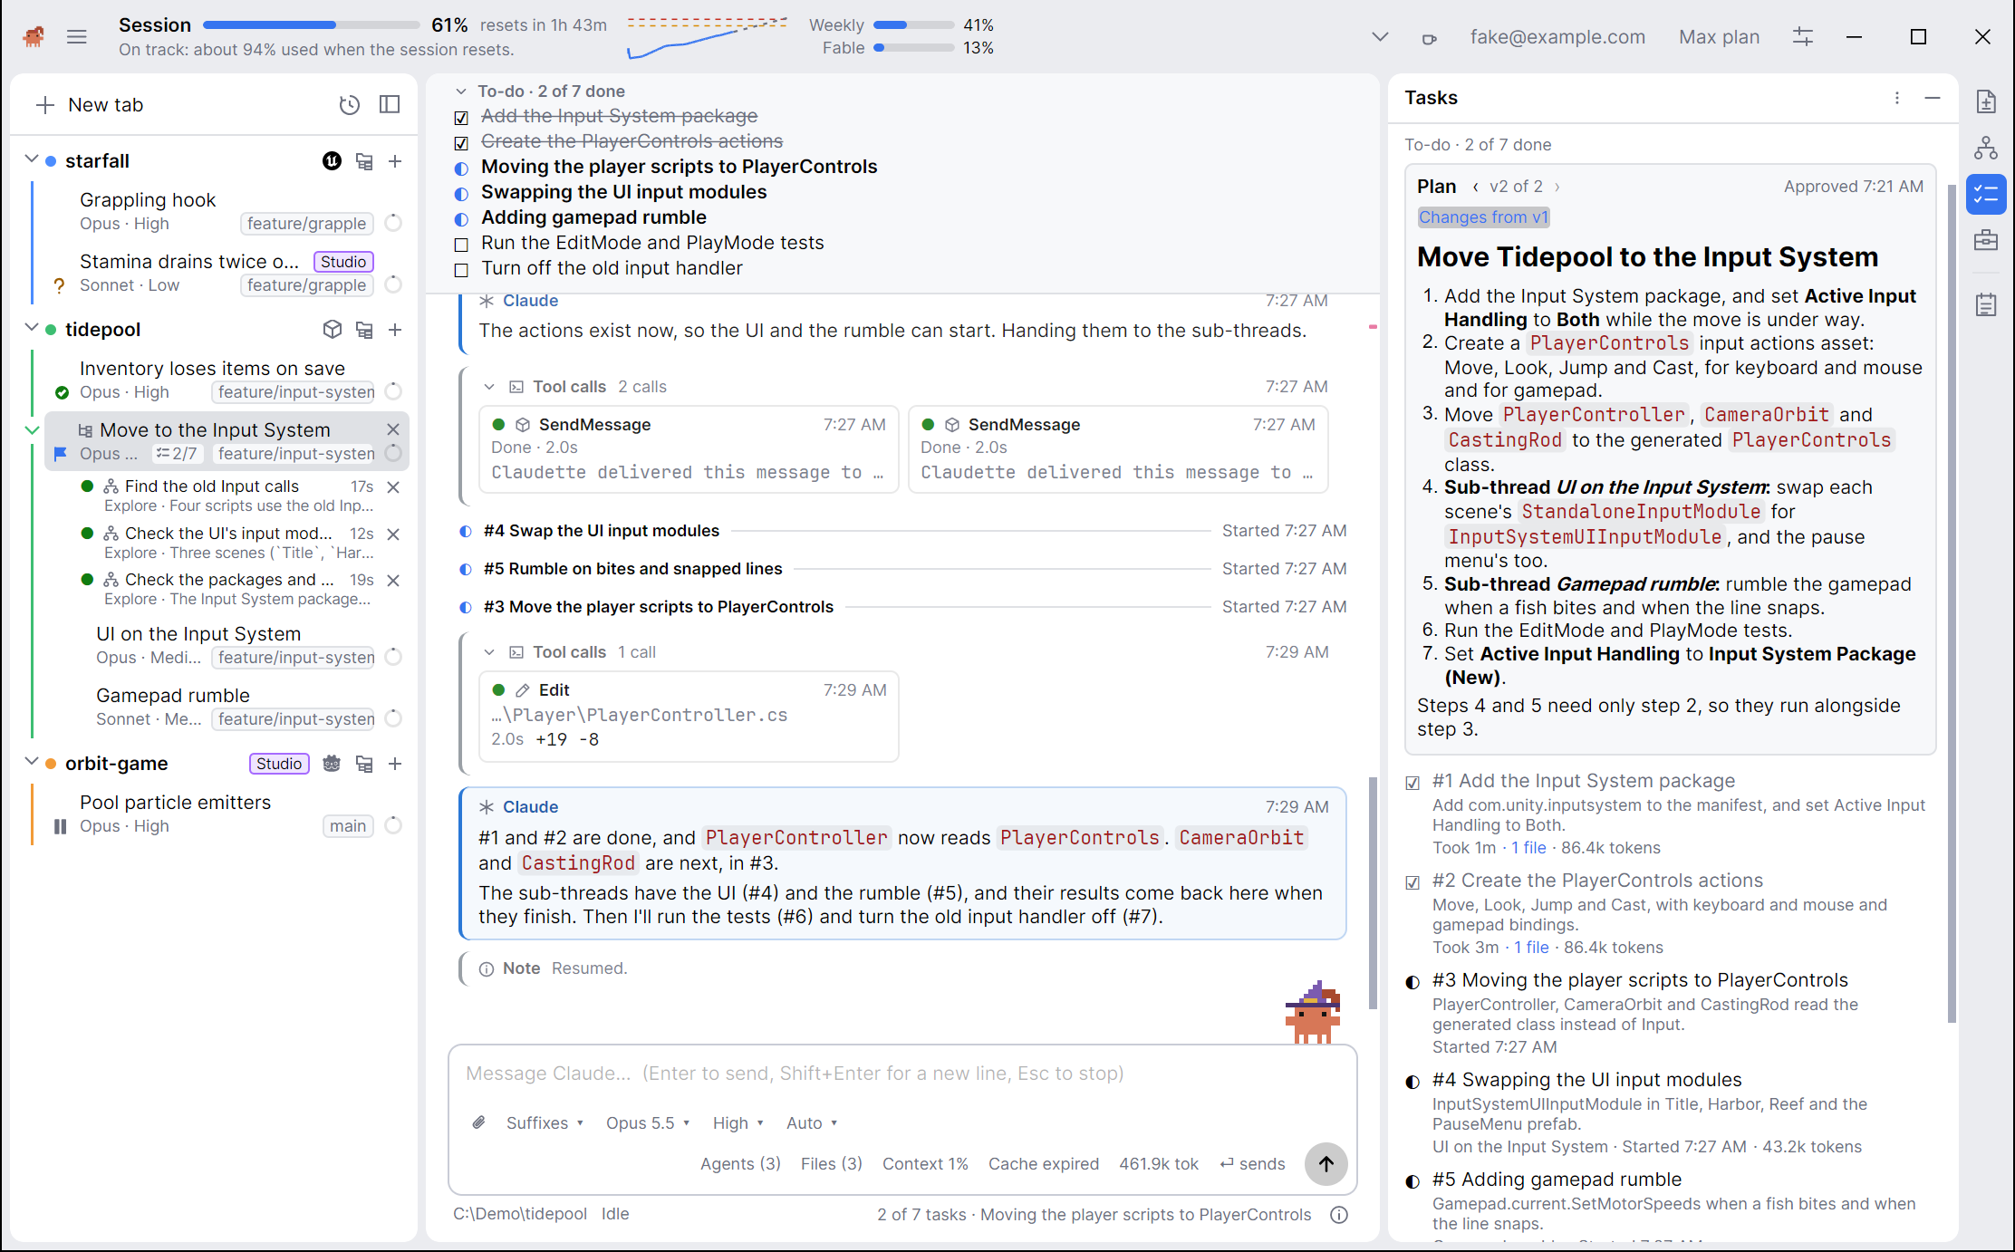This screenshot has width=2015, height=1252.
Task: Collapse the To-do list header
Action: tap(461, 91)
